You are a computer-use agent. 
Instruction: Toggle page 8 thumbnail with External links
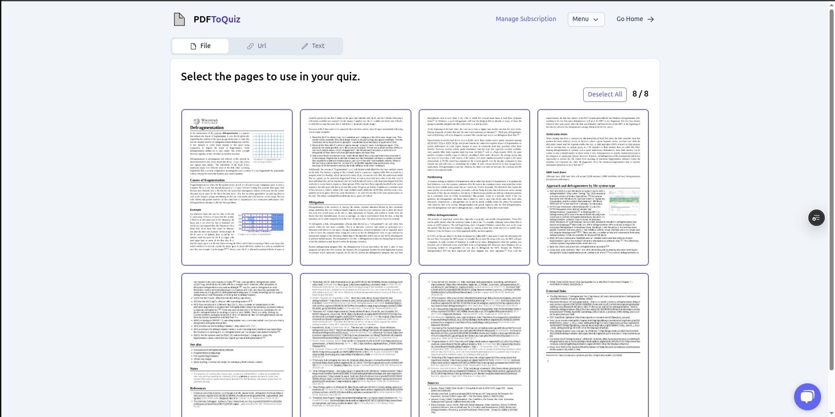click(593, 345)
